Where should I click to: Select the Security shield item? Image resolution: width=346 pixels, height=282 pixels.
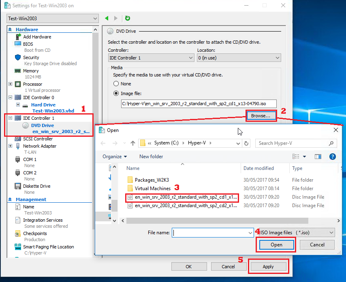tap(31, 57)
